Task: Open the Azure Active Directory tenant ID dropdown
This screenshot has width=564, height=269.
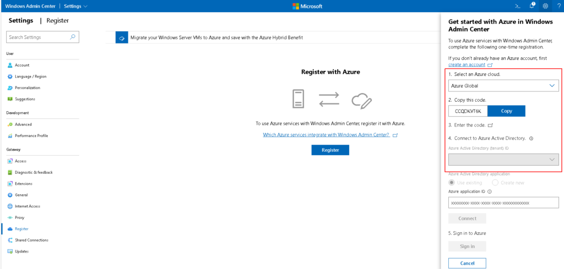Action: point(503,160)
